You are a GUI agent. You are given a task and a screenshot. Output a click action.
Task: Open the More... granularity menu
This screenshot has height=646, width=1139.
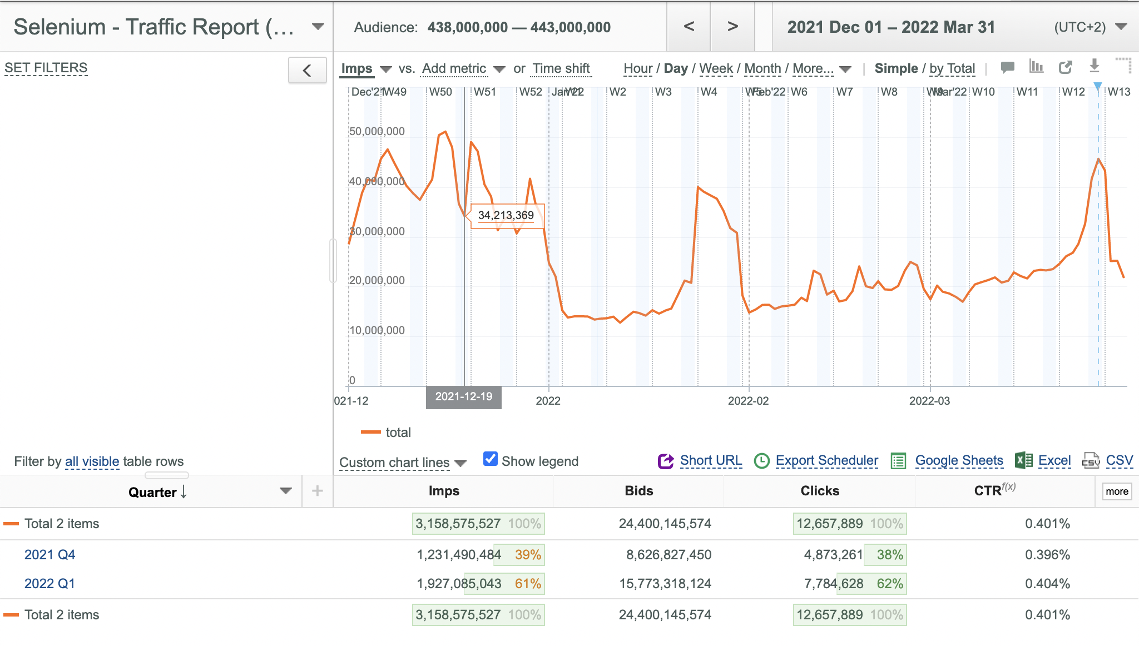[x=821, y=68]
